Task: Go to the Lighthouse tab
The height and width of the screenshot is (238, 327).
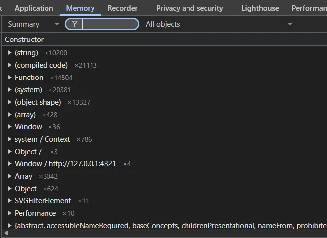Action: [260, 8]
